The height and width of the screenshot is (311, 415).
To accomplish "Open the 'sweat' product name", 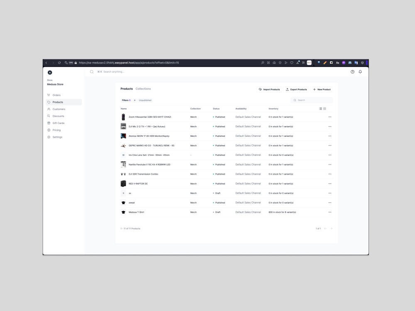I will [132, 203].
